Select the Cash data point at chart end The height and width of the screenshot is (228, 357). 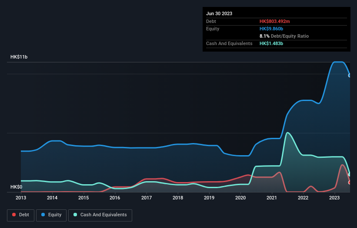pos(350,174)
